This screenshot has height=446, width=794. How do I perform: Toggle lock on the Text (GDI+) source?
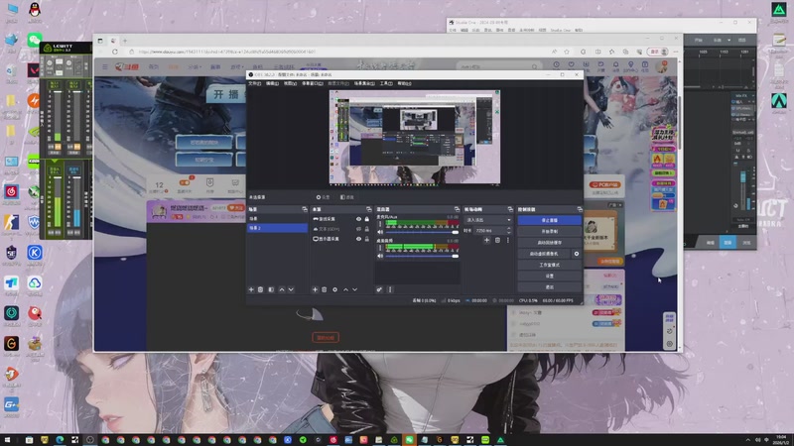tap(366, 229)
